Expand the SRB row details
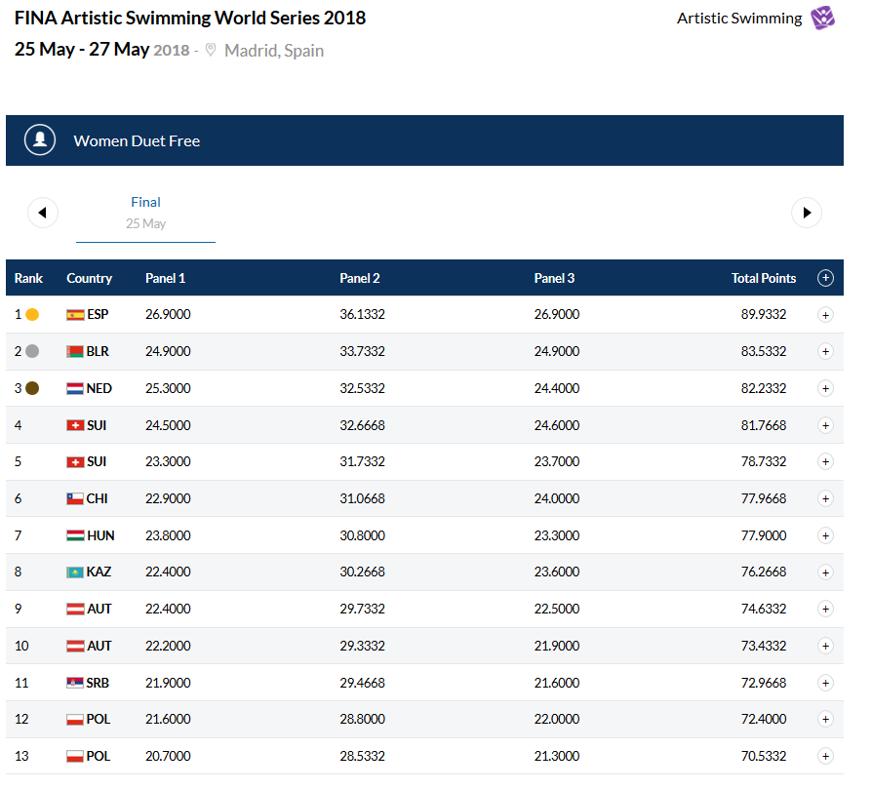Screen dimensions: 872x789 click(x=825, y=682)
